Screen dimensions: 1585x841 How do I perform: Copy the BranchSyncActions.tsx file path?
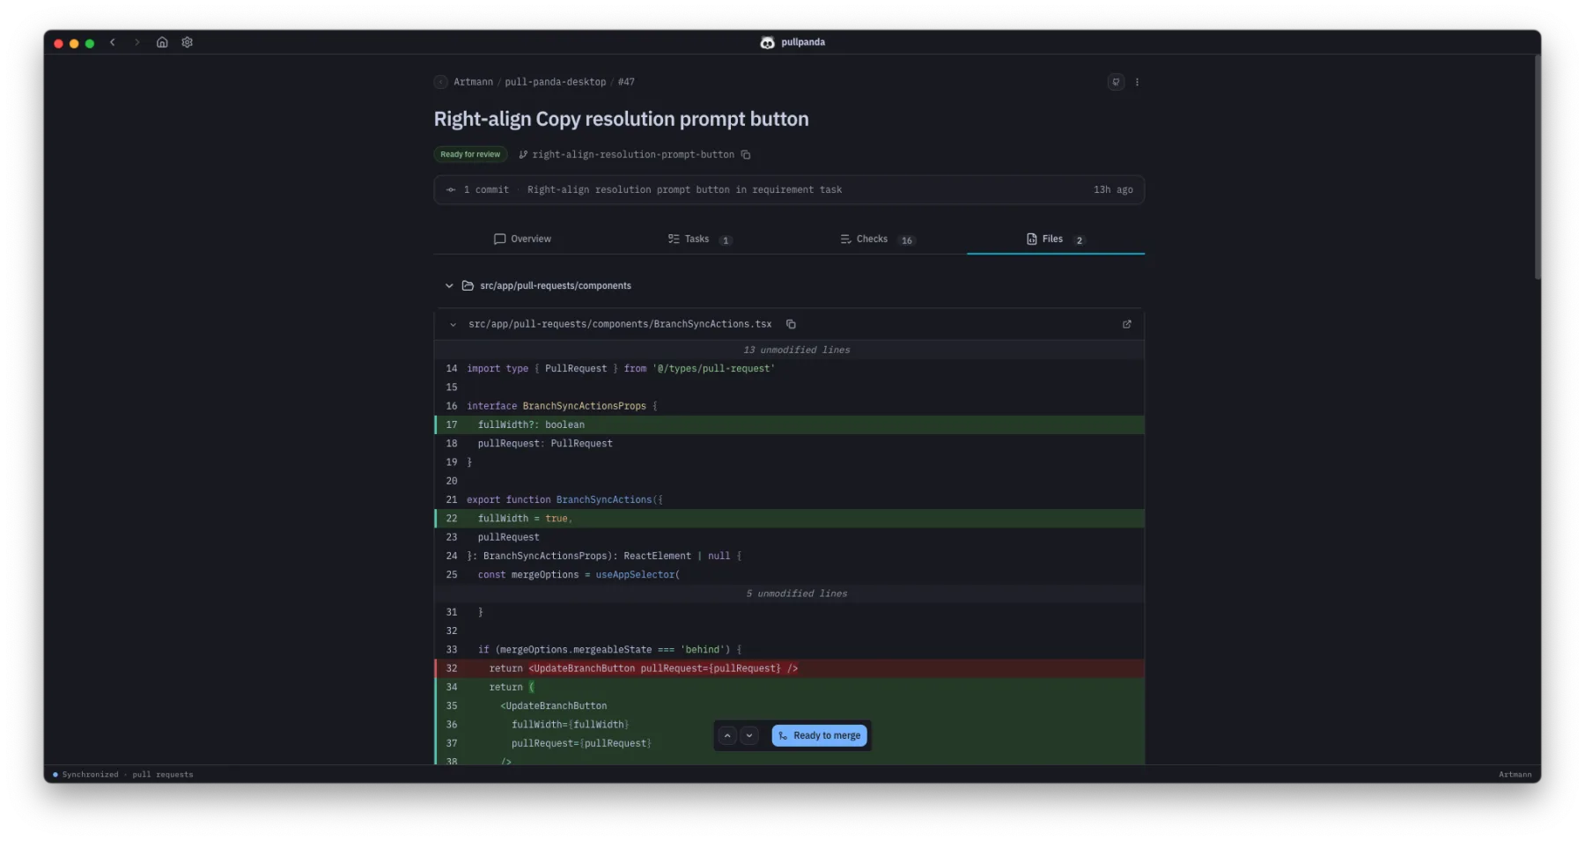click(x=791, y=324)
